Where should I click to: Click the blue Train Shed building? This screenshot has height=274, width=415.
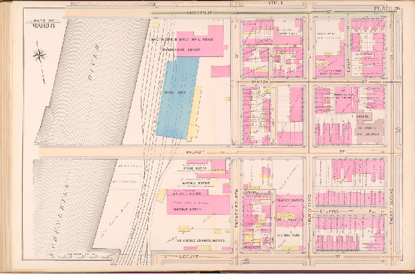(178, 97)
